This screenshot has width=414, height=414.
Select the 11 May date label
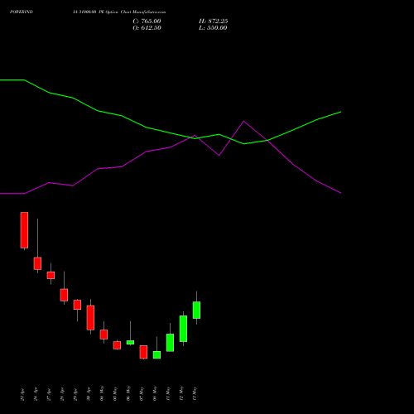[x=168, y=393]
